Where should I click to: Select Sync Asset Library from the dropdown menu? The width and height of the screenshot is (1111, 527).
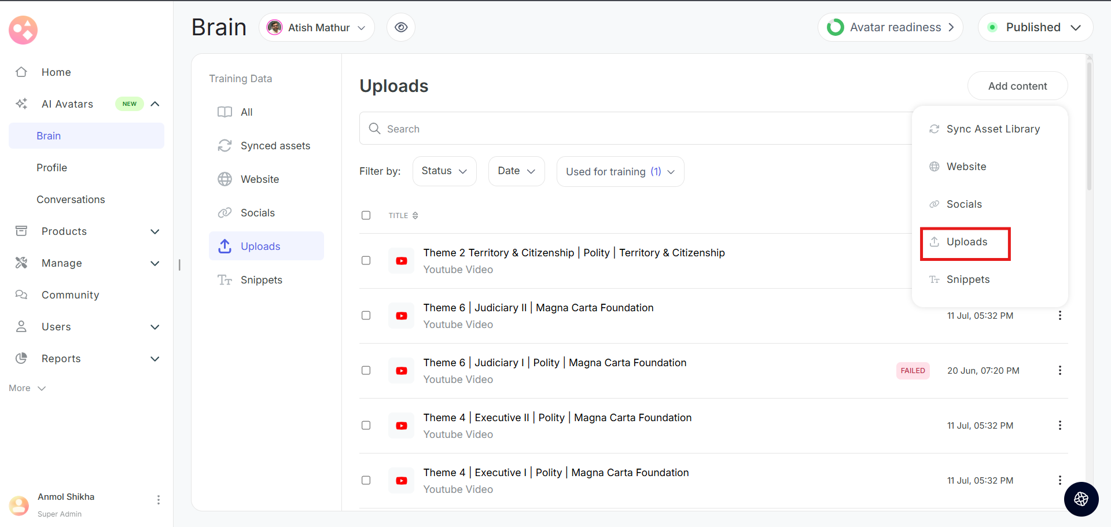(992, 129)
